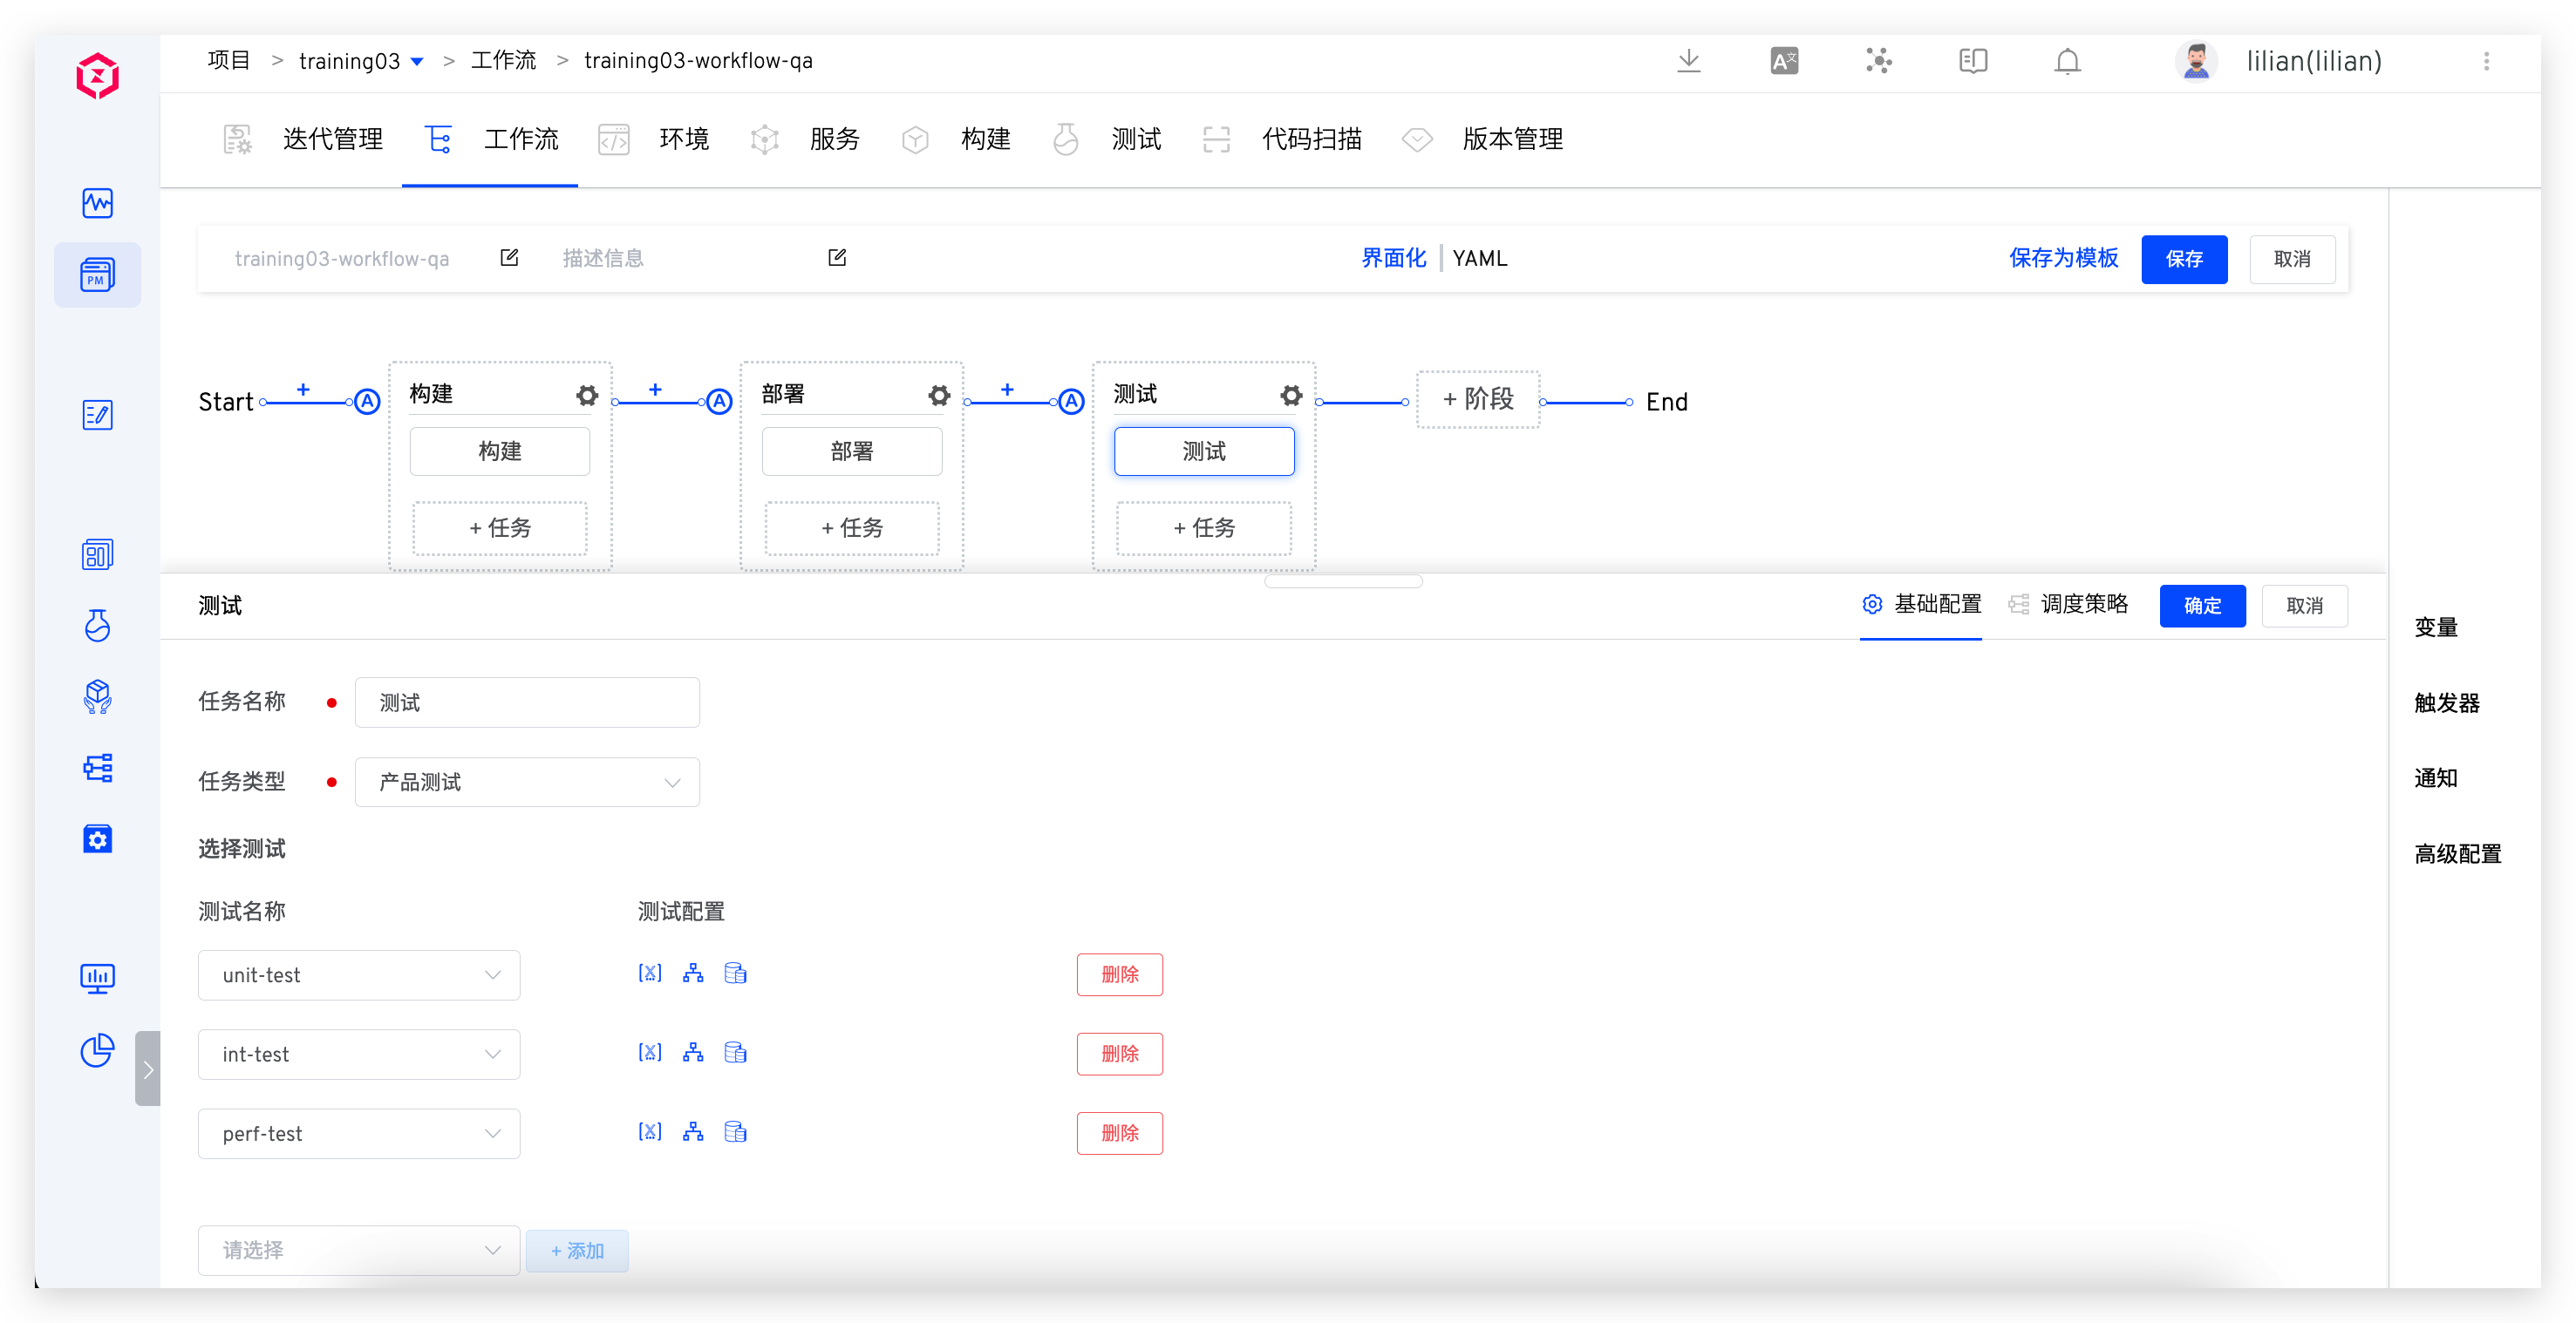Click the language translate icon
This screenshot has width=2576, height=1323.
[1783, 61]
